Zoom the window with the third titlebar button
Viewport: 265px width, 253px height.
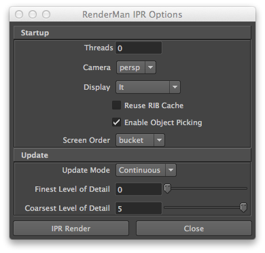(46, 14)
